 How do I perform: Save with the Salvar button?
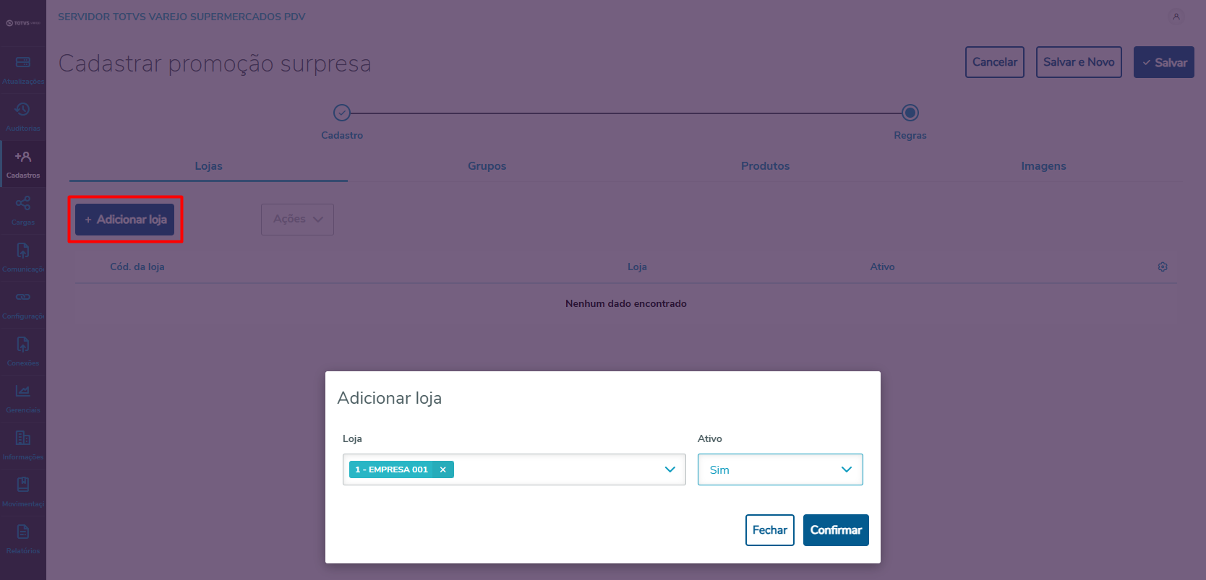[x=1164, y=62]
